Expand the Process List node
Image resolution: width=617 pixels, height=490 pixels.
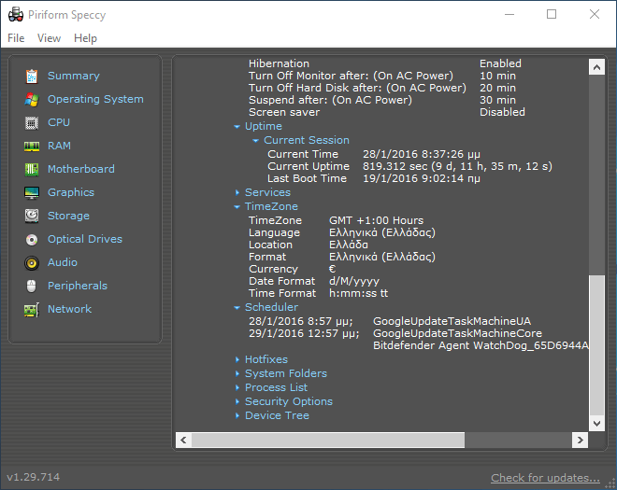pos(237,387)
